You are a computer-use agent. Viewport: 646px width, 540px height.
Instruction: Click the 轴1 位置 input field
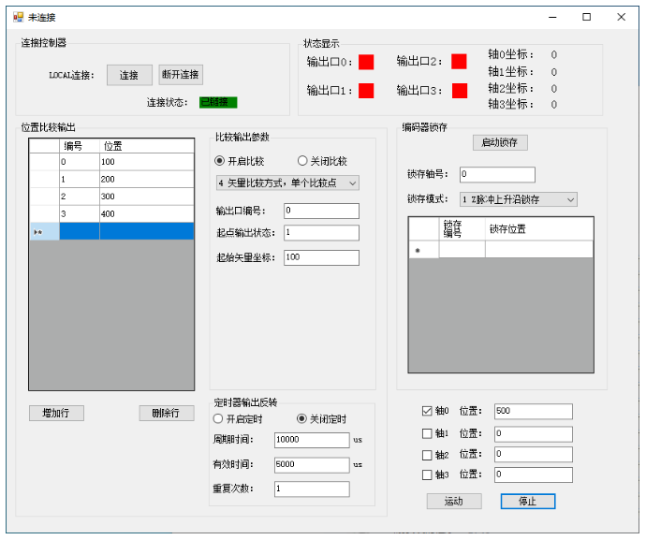tap(533, 433)
